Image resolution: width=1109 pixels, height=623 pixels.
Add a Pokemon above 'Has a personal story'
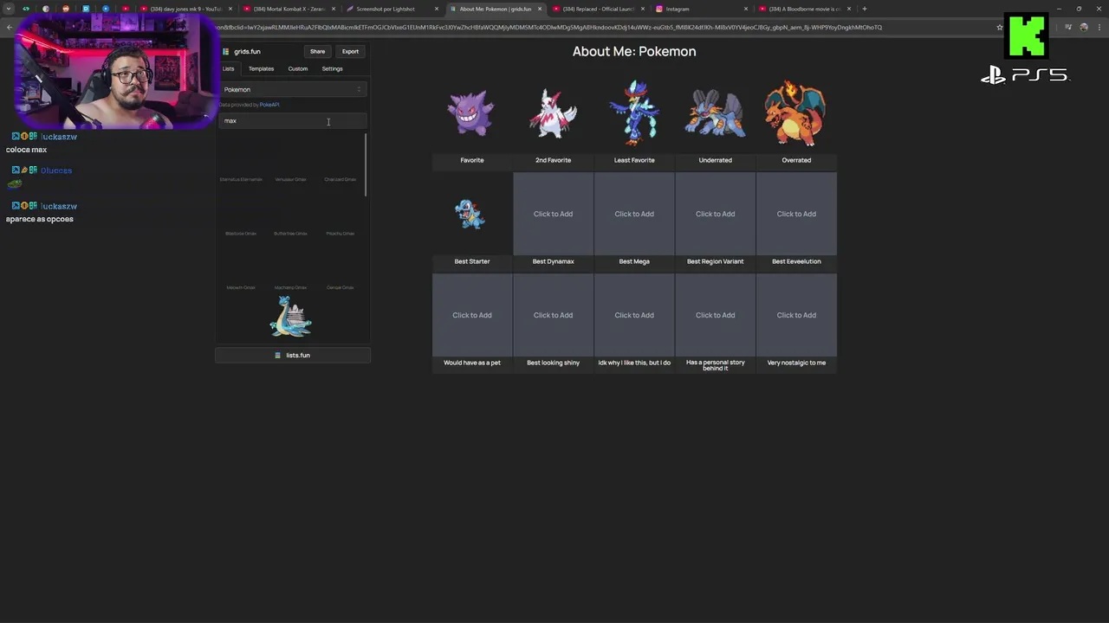(715, 315)
